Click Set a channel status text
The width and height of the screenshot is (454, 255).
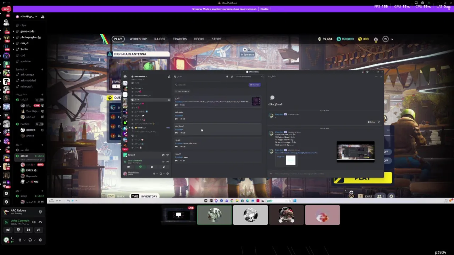[x=29, y=160]
